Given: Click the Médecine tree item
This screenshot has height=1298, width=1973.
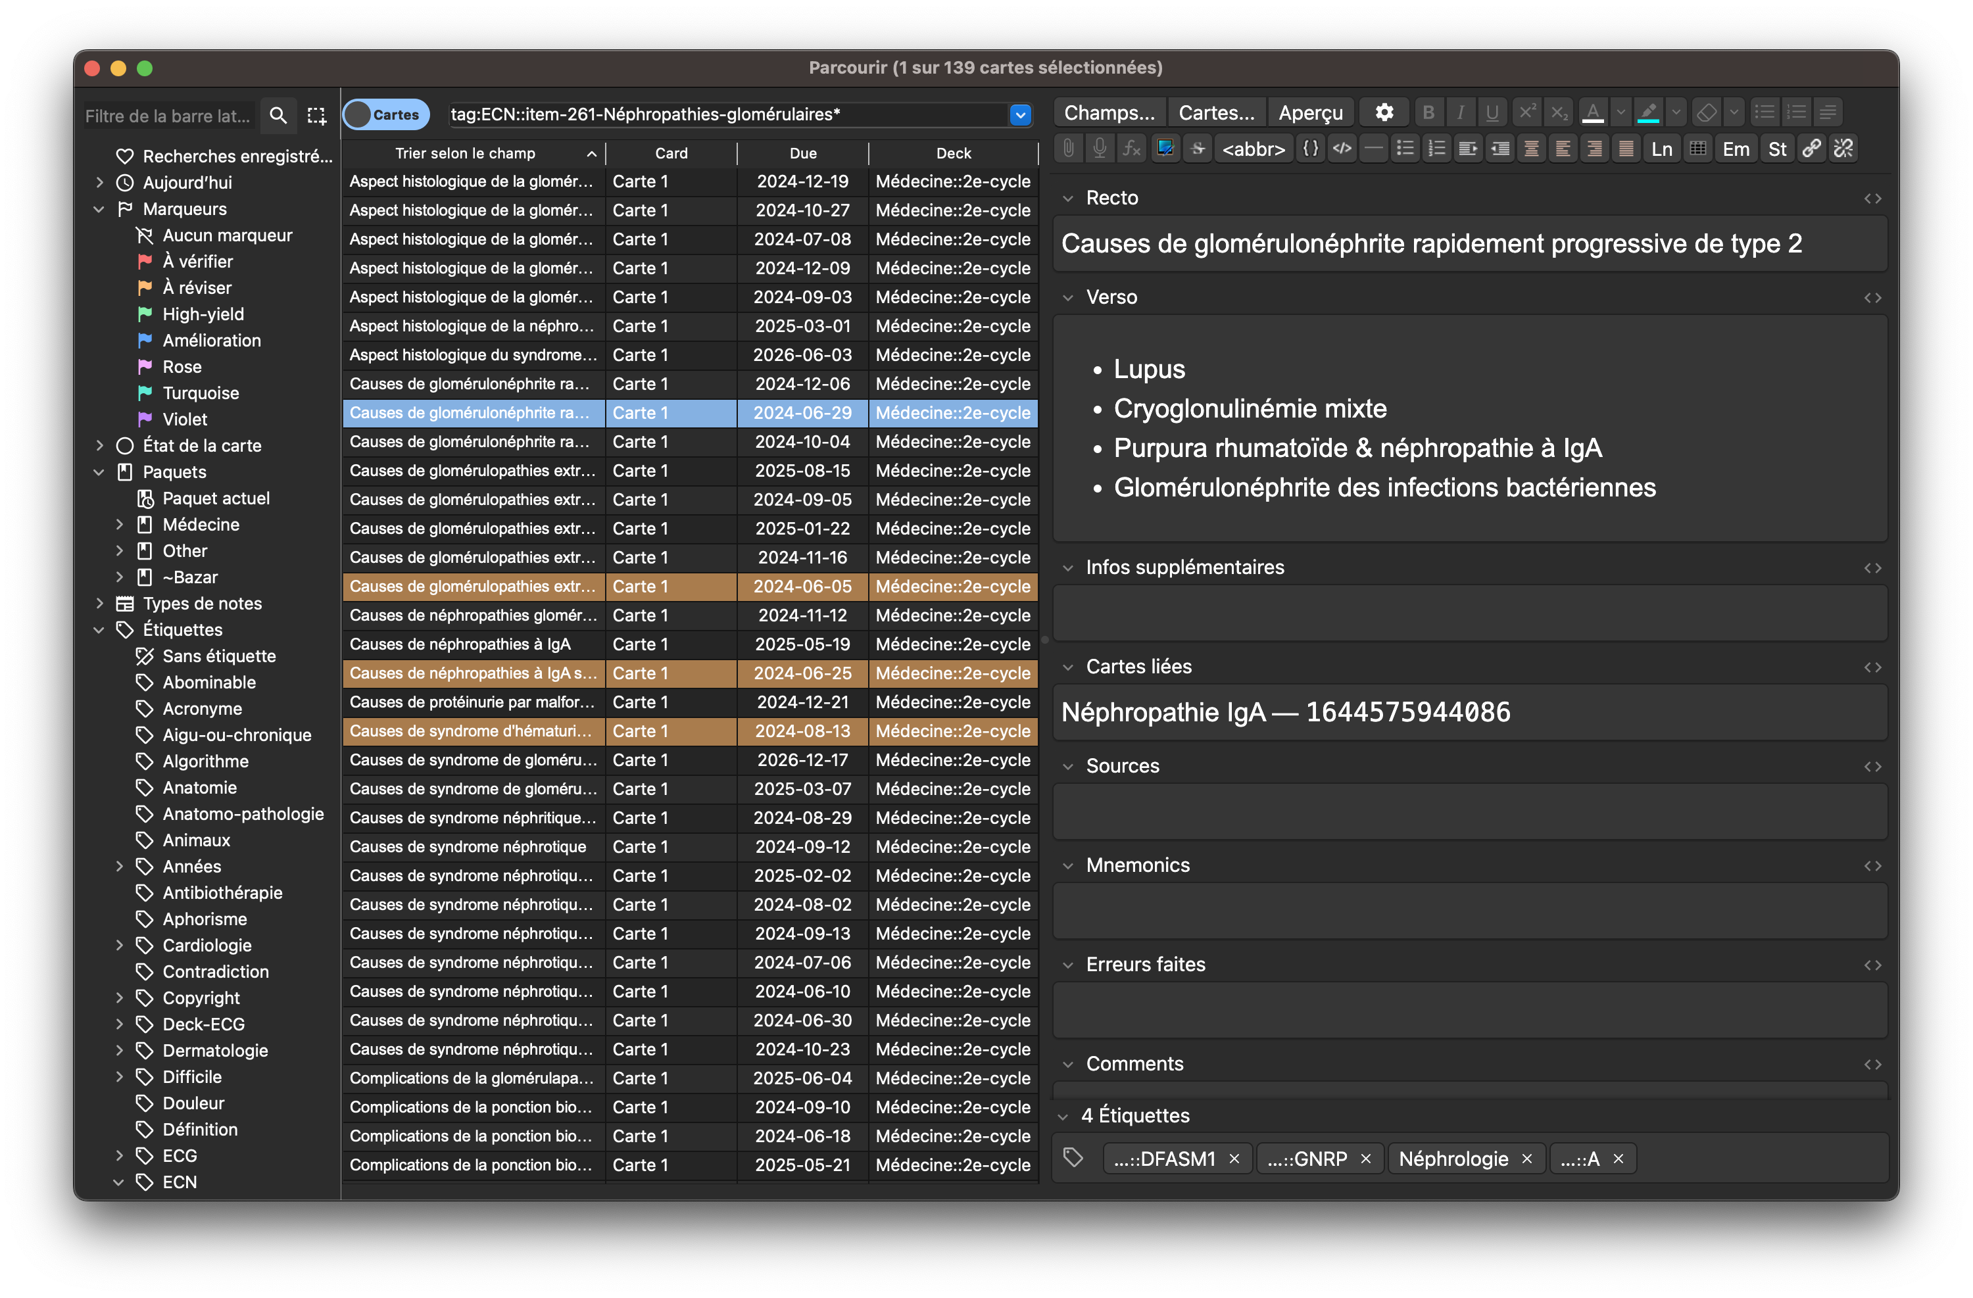Looking at the screenshot, I should click(x=203, y=523).
